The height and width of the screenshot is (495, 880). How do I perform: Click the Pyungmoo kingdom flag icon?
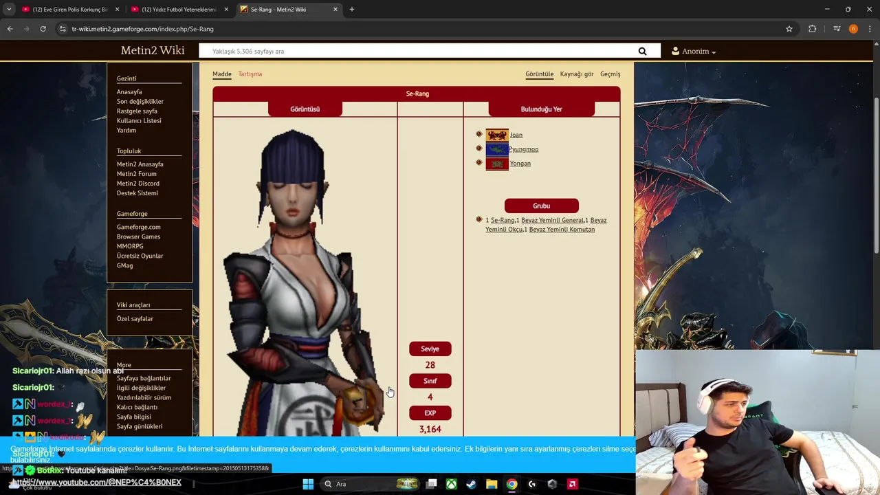(x=497, y=149)
